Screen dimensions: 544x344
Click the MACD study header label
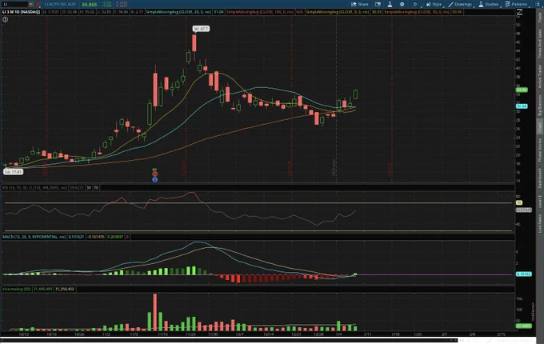[34, 237]
